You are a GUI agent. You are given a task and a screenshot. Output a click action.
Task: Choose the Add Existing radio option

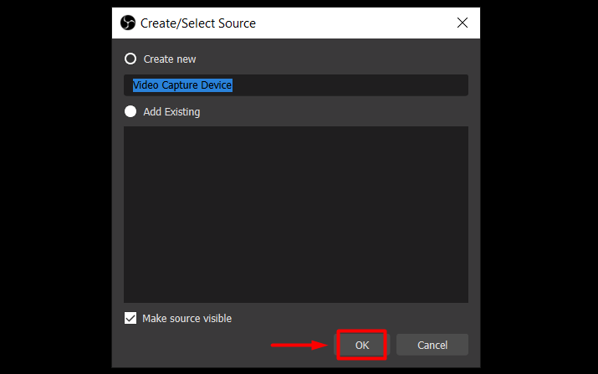(x=130, y=111)
